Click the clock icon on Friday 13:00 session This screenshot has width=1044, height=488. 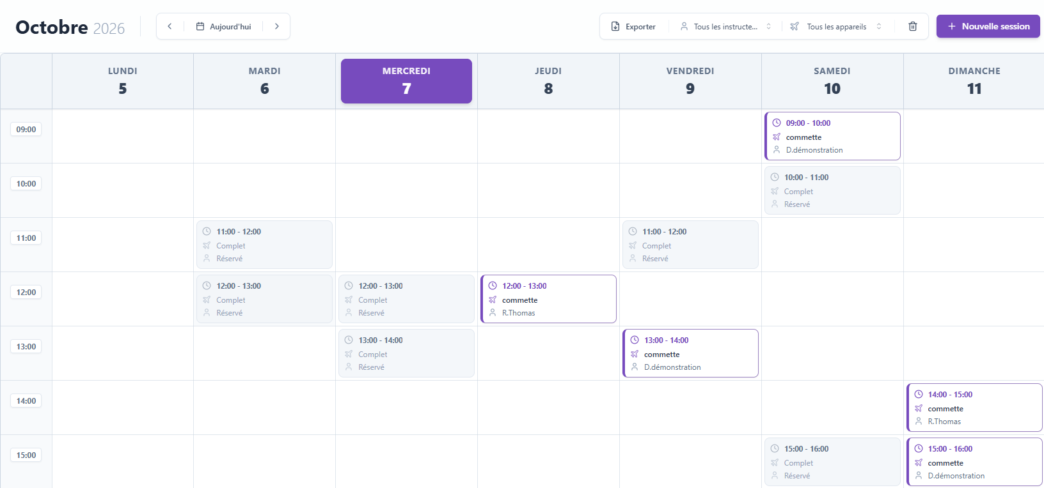tap(635, 340)
